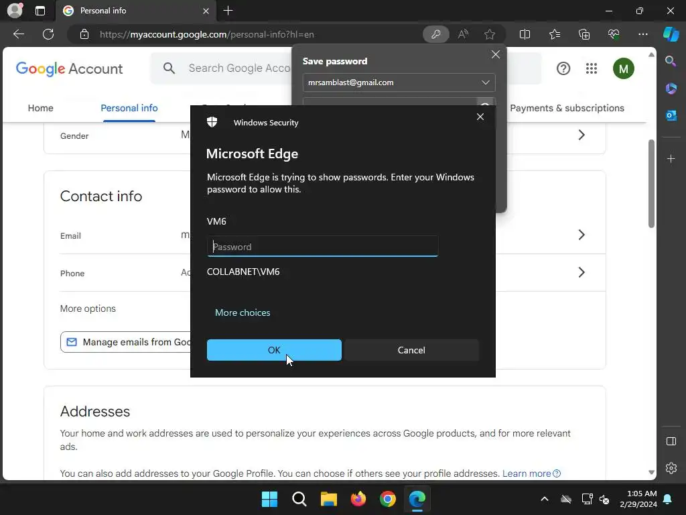Open the Google Account help icon

point(563,68)
